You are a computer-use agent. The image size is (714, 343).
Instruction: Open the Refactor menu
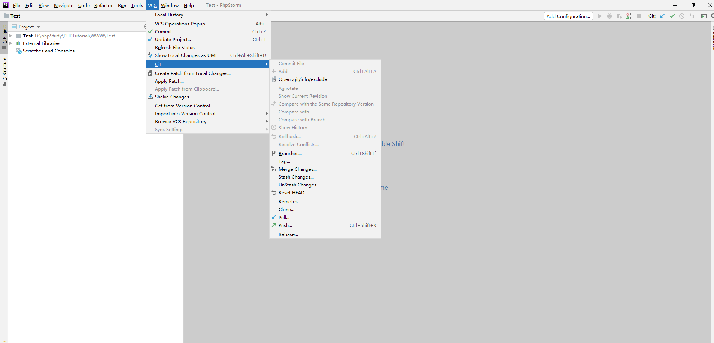pyautogui.click(x=103, y=5)
